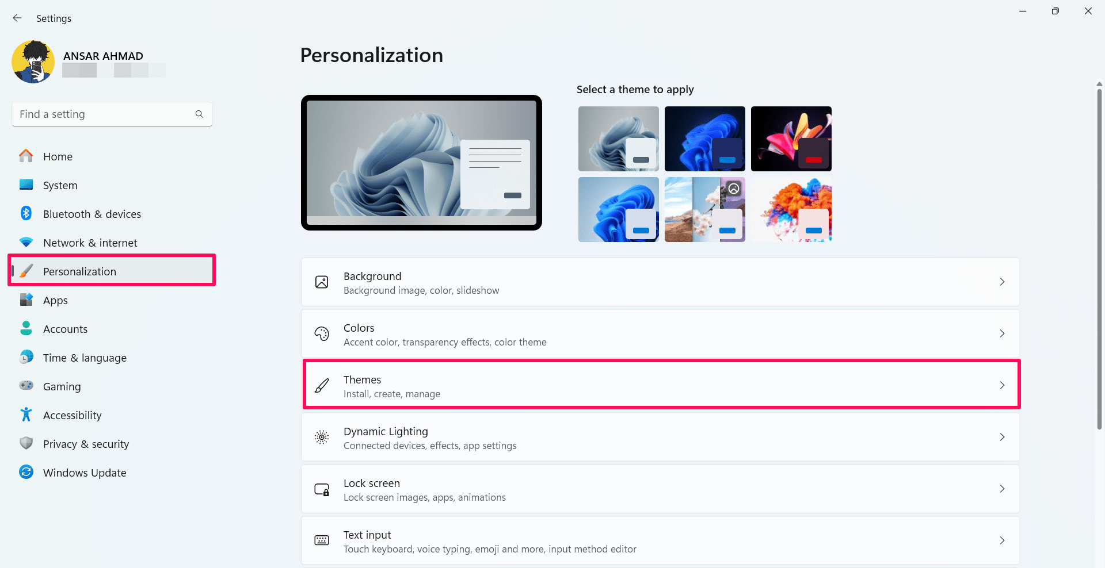Image resolution: width=1105 pixels, height=568 pixels.
Task: Choose the colorful powder burst theme
Action: tap(791, 210)
